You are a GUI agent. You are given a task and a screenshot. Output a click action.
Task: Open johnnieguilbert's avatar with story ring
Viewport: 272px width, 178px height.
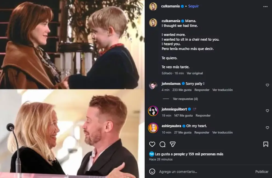153,111
